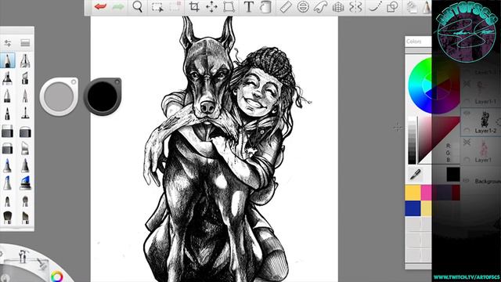Open the Perspective grid tool
501x282 pixels.
click(x=338, y=7)
